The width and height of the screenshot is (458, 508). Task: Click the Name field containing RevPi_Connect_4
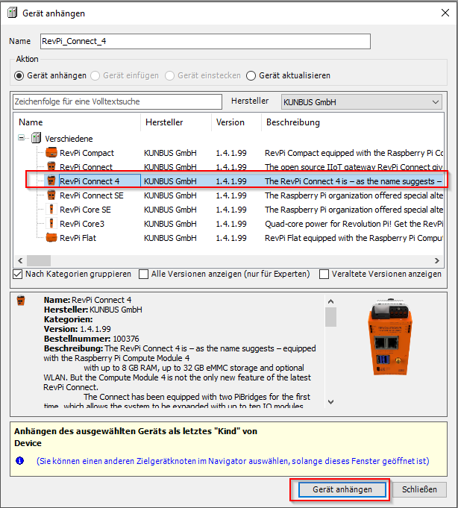[205, 42]
